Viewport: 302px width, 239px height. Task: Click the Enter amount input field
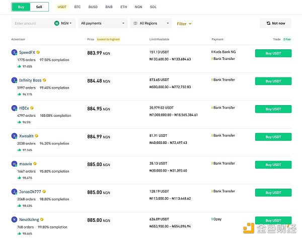31,23
